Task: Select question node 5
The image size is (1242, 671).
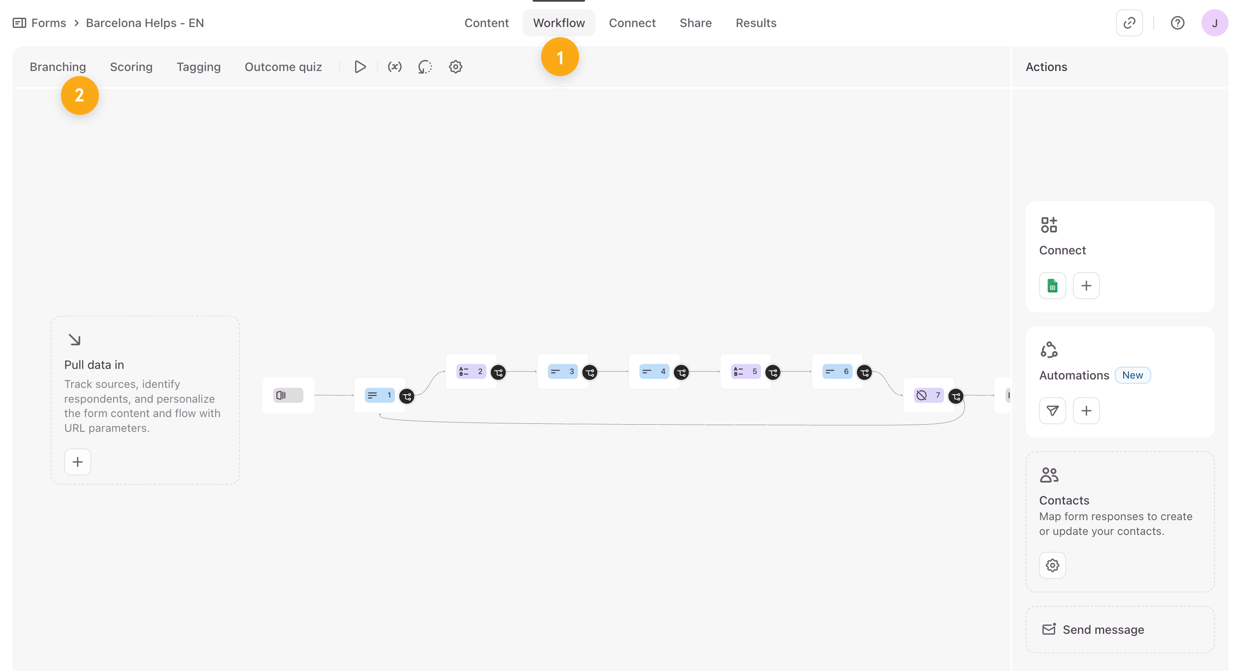Action: (745, 371)
